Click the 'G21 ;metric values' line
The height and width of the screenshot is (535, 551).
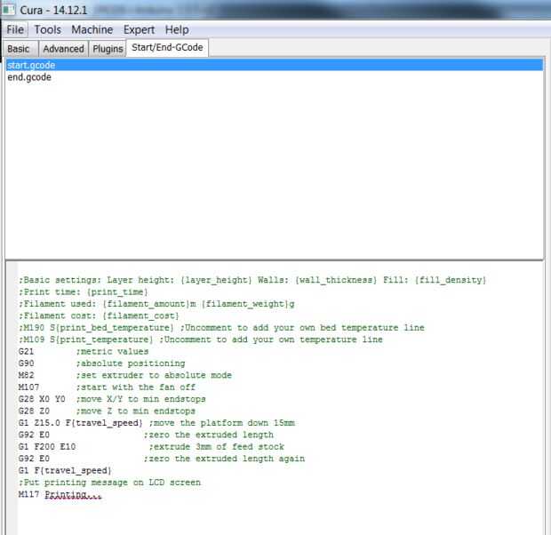coord(84,352)
